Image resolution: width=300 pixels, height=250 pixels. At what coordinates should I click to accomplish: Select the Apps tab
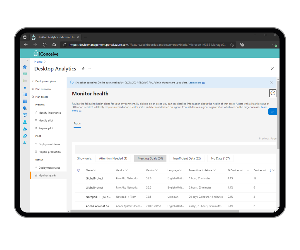point(77,124)
